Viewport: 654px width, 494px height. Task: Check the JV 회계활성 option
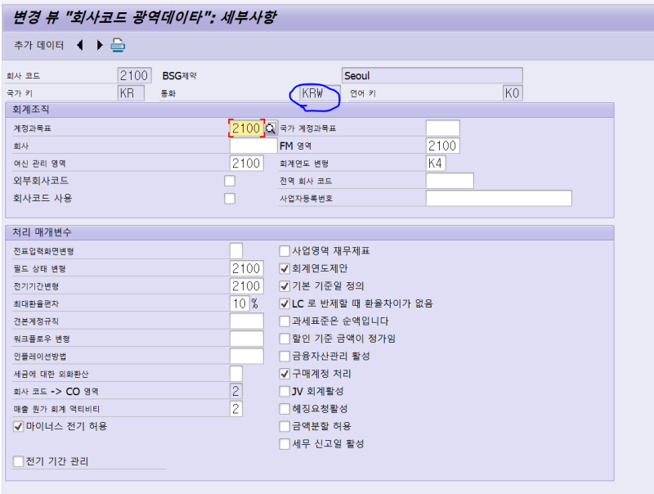coord(283,391)
